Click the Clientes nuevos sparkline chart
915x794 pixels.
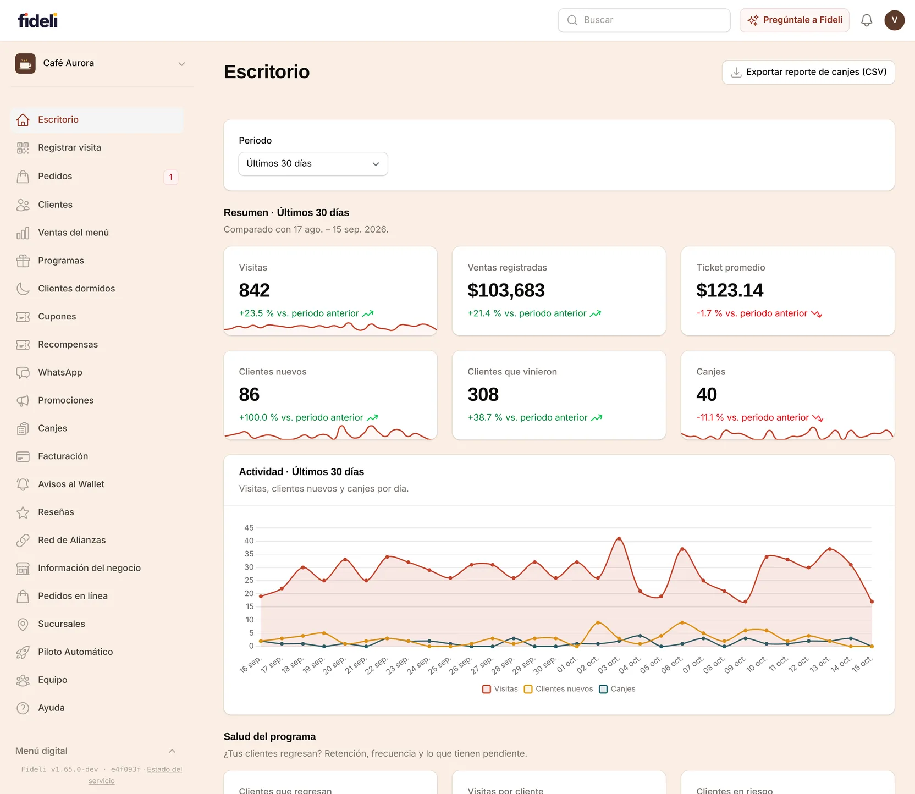[330, 432]
